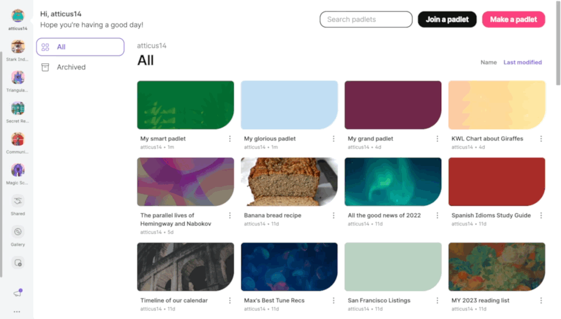Open the Shared padlets icon in sidebar

click(x=18, y=201)
